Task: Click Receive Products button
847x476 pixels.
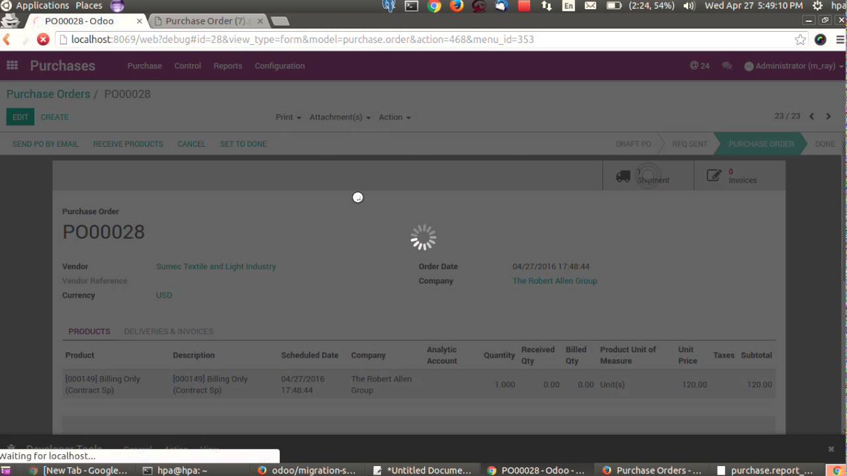Action: 128,144
